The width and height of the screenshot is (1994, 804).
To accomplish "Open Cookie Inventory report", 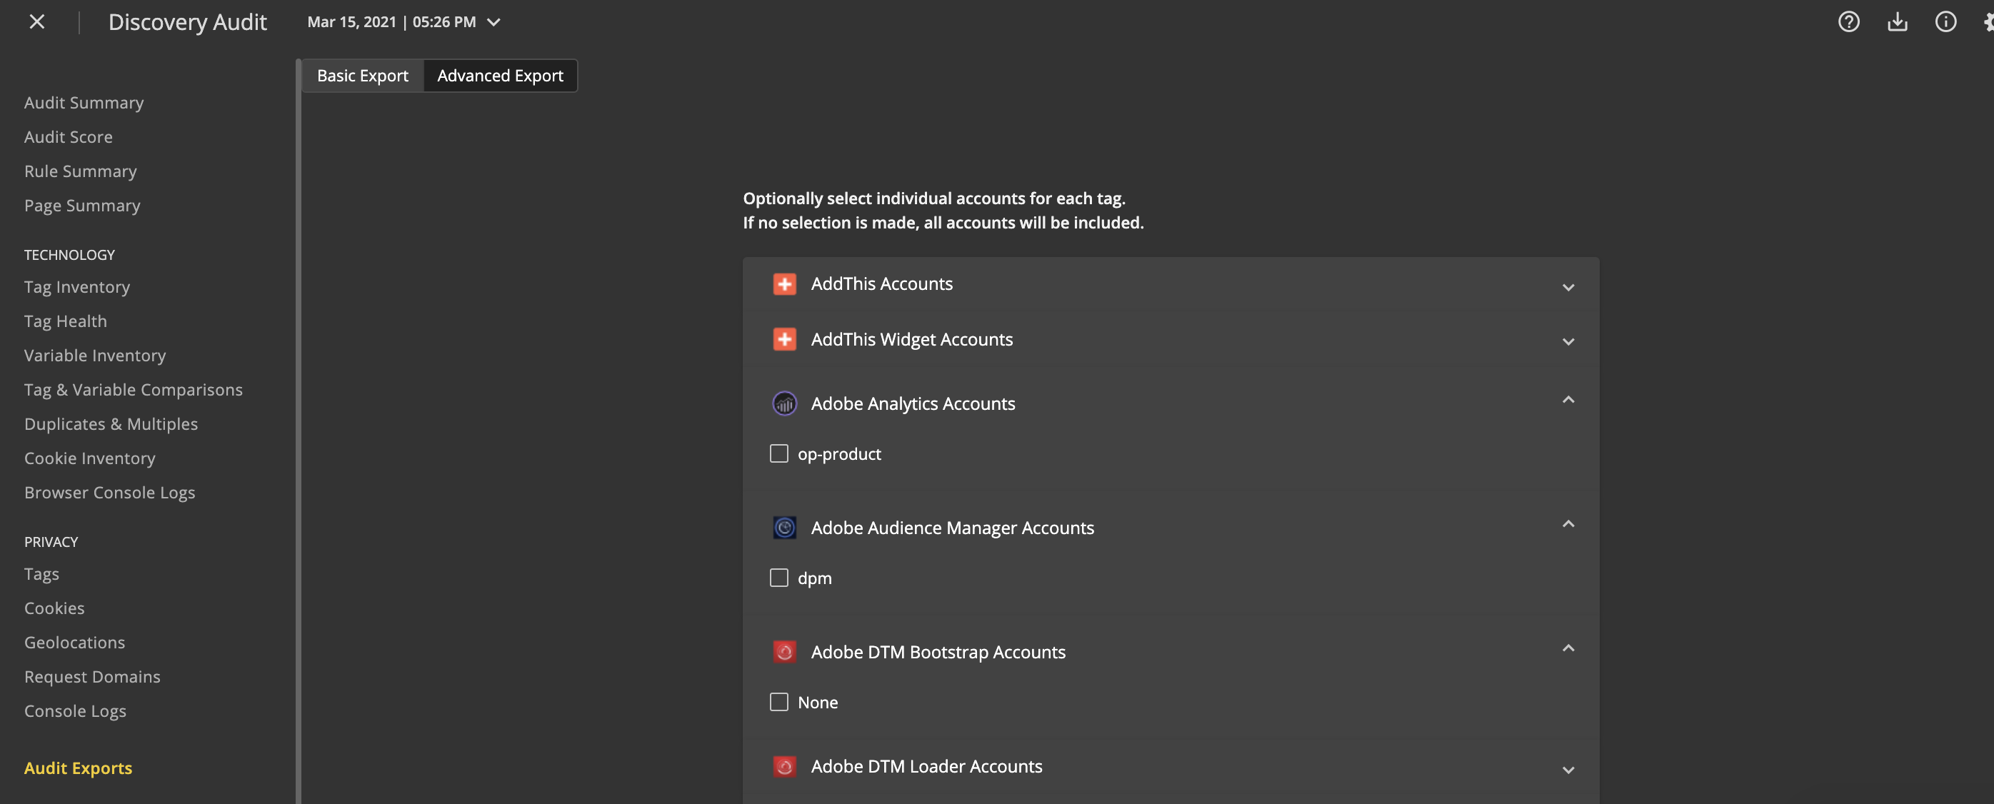I will coord(90,459).
